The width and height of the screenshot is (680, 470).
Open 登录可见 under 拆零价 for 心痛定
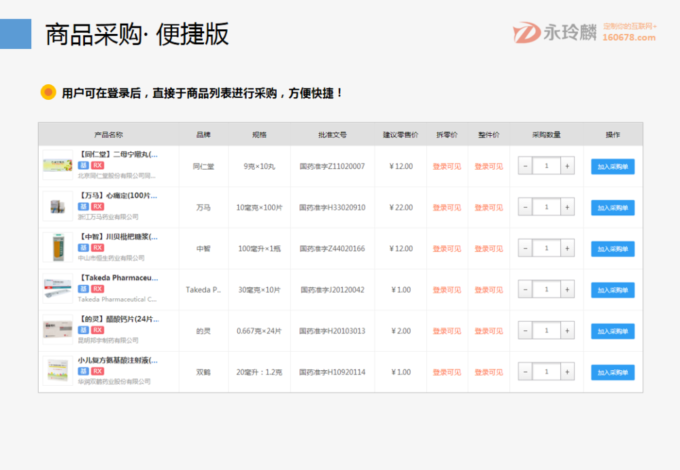[x=447, y=206]
